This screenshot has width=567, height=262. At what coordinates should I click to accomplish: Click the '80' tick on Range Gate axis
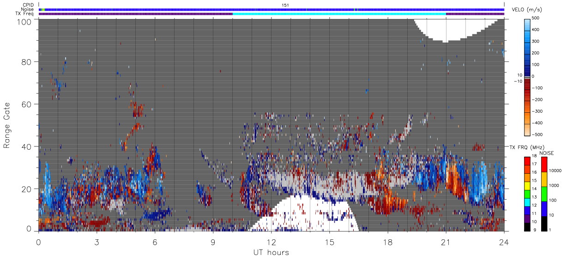27,62
